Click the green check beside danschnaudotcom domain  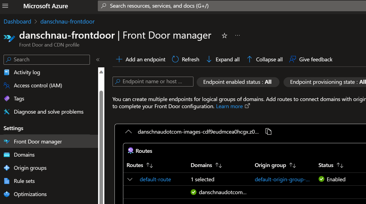(193, 192)
